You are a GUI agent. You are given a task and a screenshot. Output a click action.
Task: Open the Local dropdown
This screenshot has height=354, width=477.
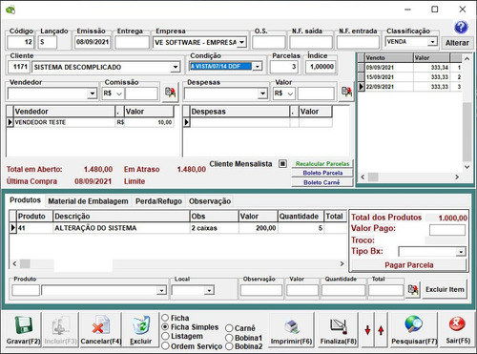pos(209,290)
